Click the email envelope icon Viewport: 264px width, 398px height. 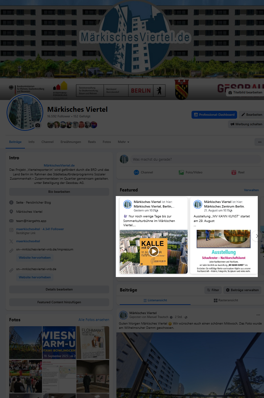click(11, 221)
